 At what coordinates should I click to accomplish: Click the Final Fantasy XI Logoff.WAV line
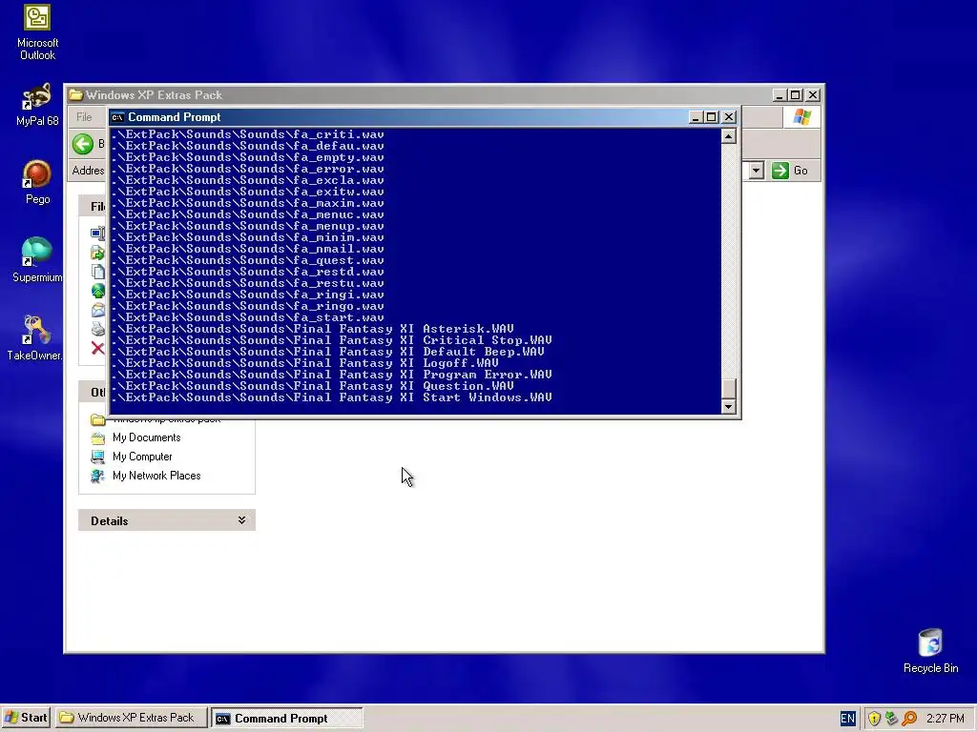(x=305, y=363)
